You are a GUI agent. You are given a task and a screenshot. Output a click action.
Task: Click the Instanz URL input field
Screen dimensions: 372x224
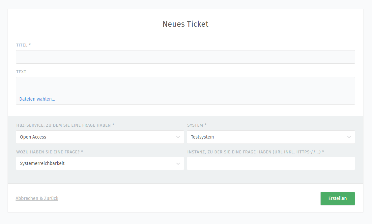[x=271, y=164]
